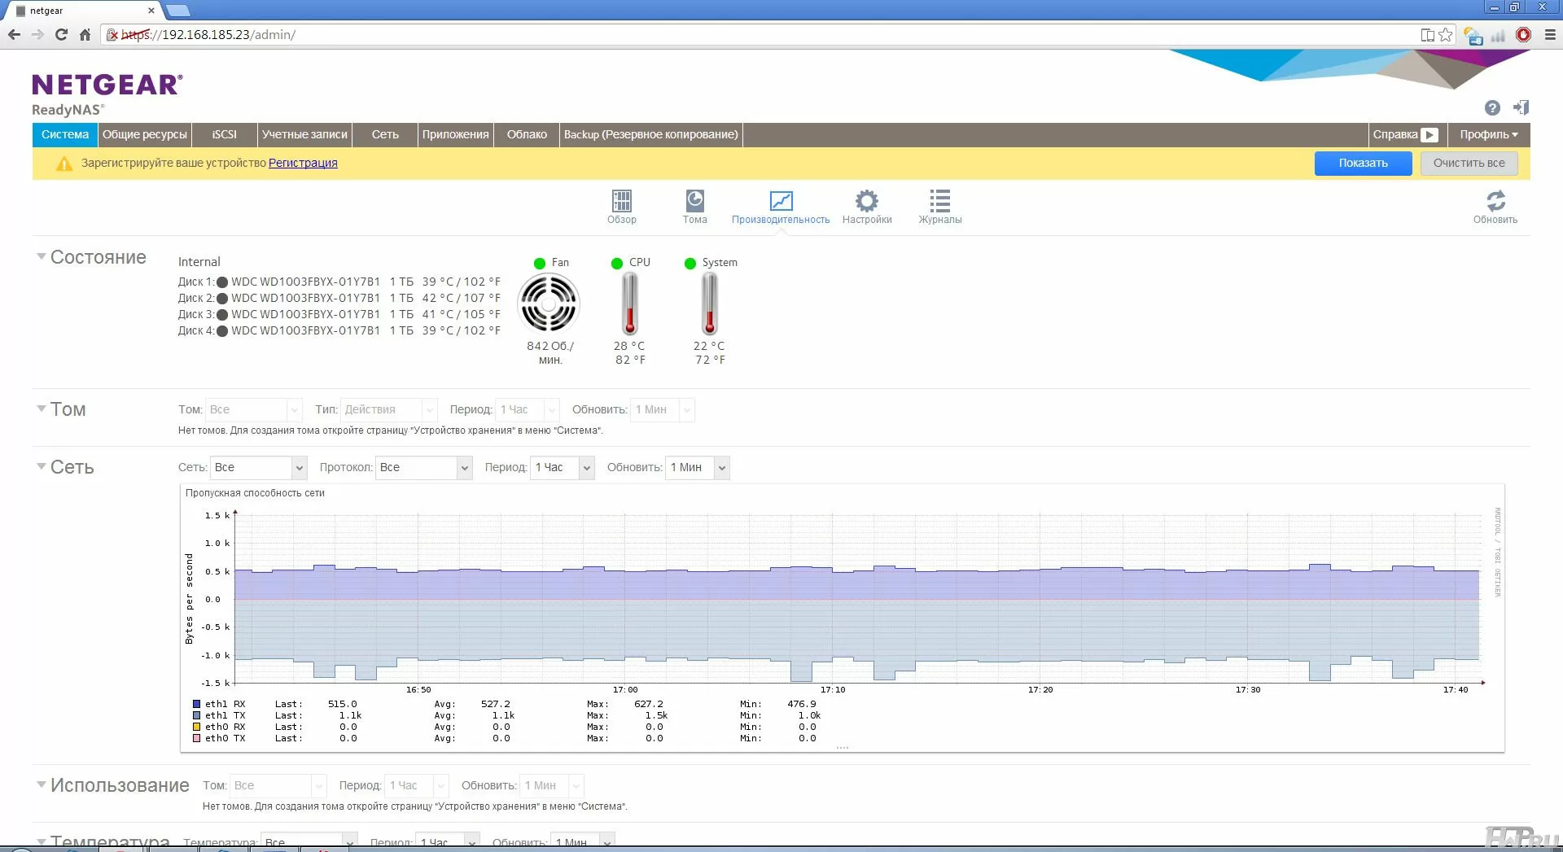
Task: Open the Использование Период dropdown
Action: click(417, 785)
